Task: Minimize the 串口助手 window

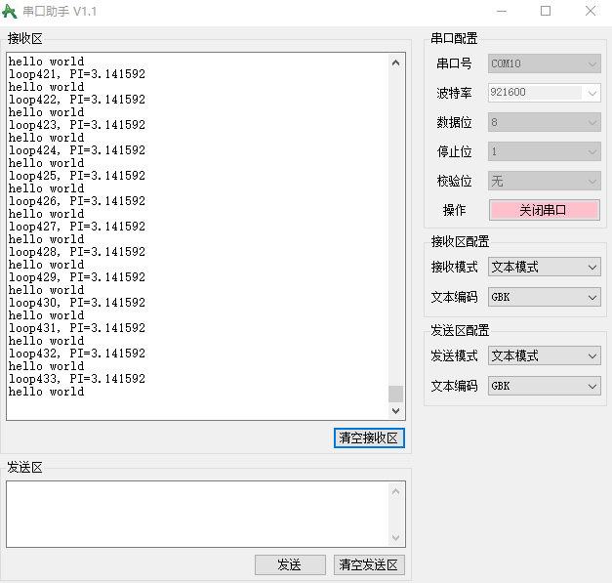Action: pos(502,12)
